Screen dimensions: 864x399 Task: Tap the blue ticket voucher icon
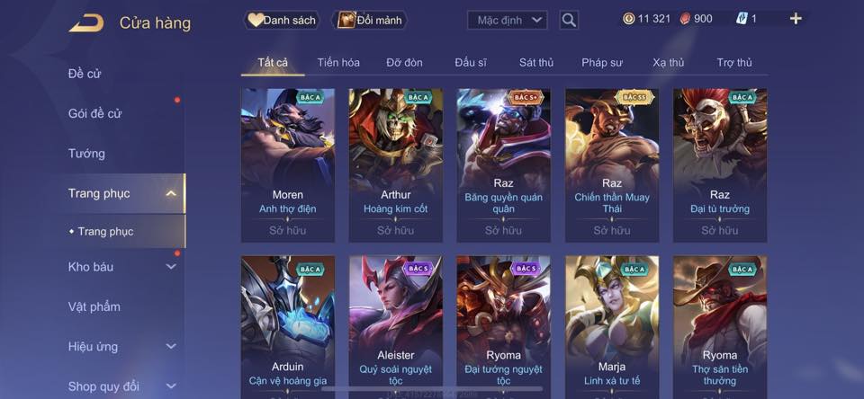[x=742, y=19]
